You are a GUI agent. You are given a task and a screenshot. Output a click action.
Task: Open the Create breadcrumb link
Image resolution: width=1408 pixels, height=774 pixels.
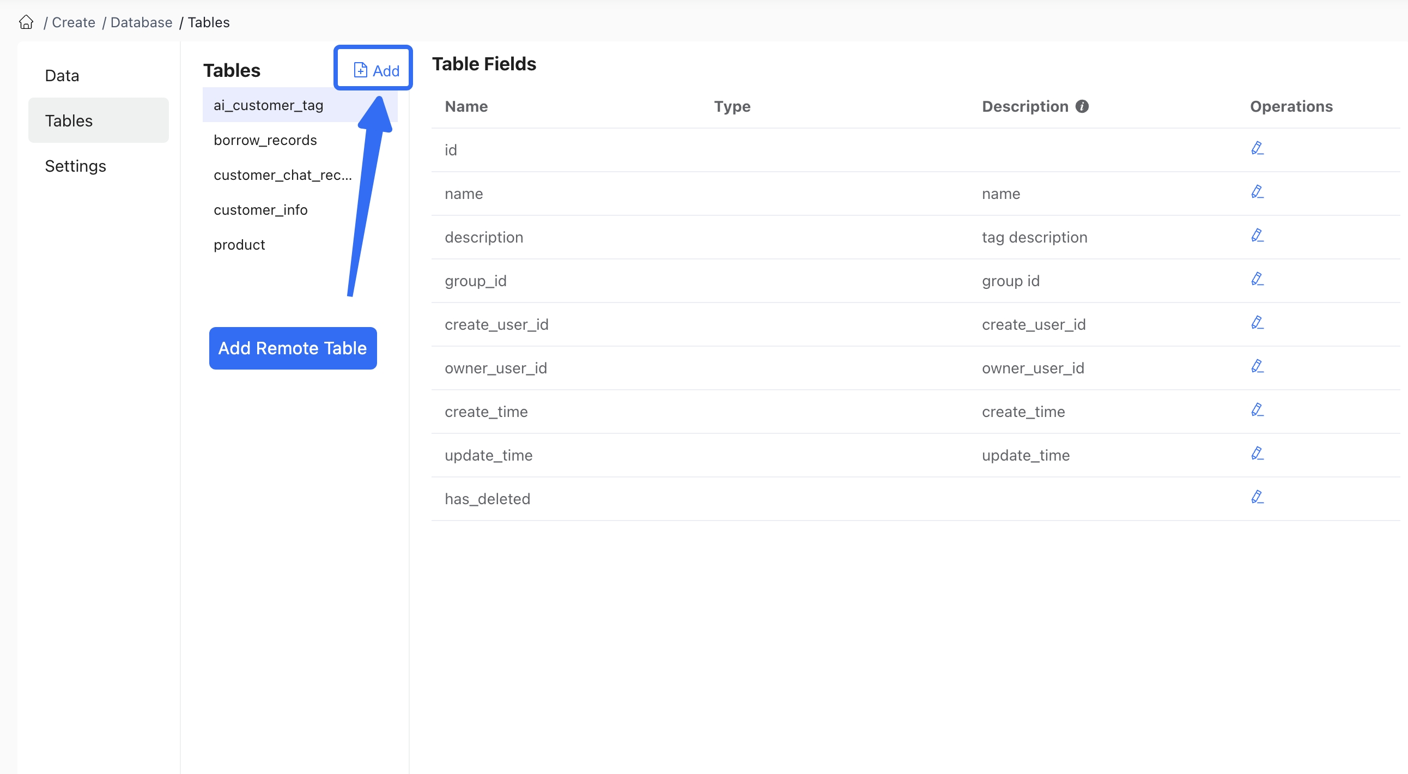74,22
